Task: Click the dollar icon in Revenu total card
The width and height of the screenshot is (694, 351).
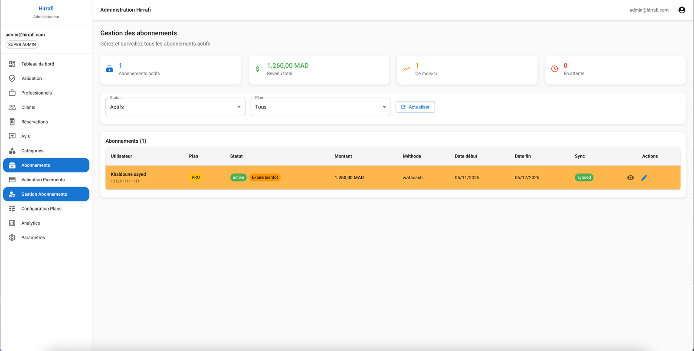Action: (258, 69)
